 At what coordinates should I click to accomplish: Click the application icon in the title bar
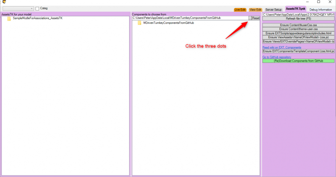pos(4,2)
